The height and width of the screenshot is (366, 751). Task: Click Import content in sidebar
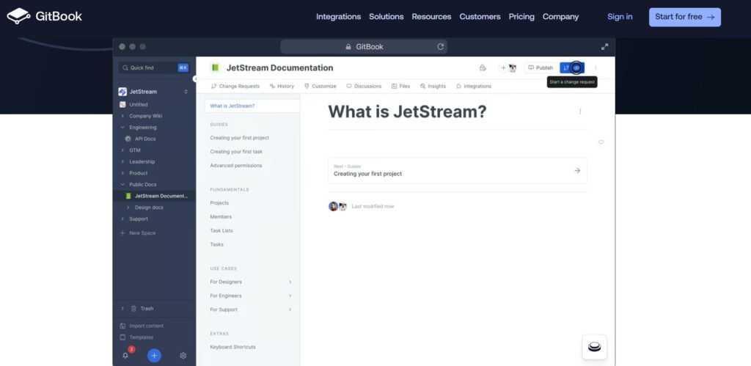pos(142,326)
